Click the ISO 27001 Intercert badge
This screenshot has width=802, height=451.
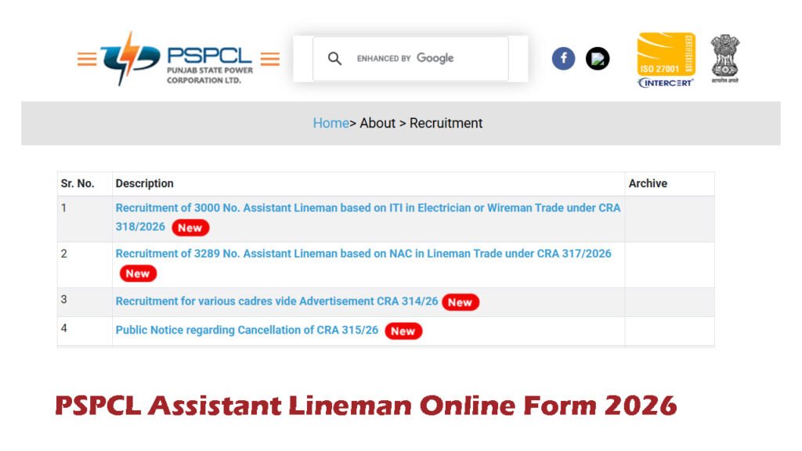pos(666,60)
